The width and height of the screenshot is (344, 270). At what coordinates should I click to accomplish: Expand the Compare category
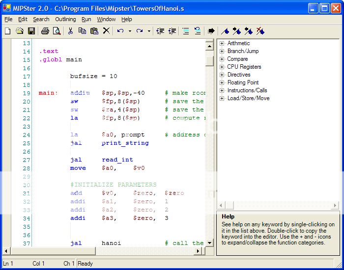[222, 59]
